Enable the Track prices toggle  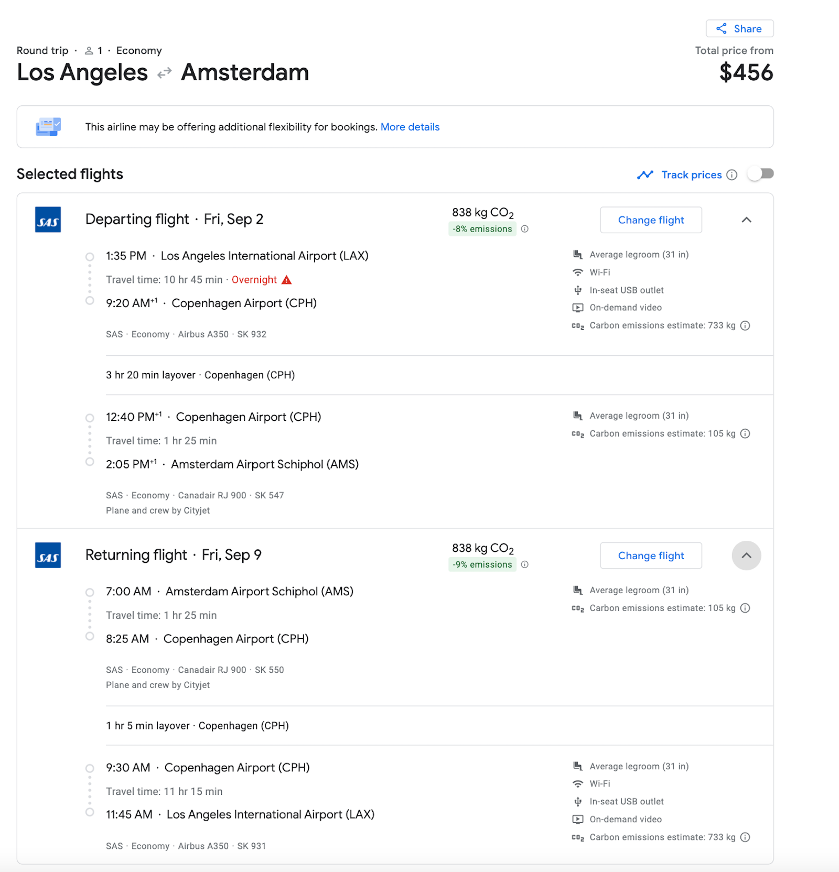761,173
